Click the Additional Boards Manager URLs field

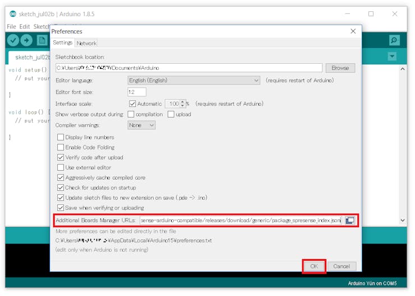click(241, 220)
